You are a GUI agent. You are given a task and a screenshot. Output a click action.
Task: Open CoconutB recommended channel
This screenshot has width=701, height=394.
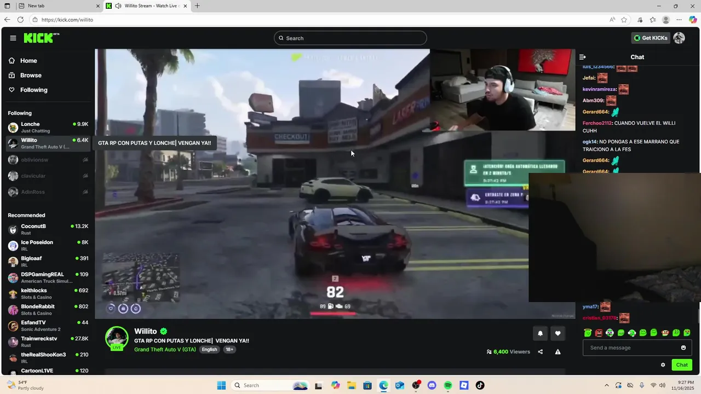[x=48, y=229]
